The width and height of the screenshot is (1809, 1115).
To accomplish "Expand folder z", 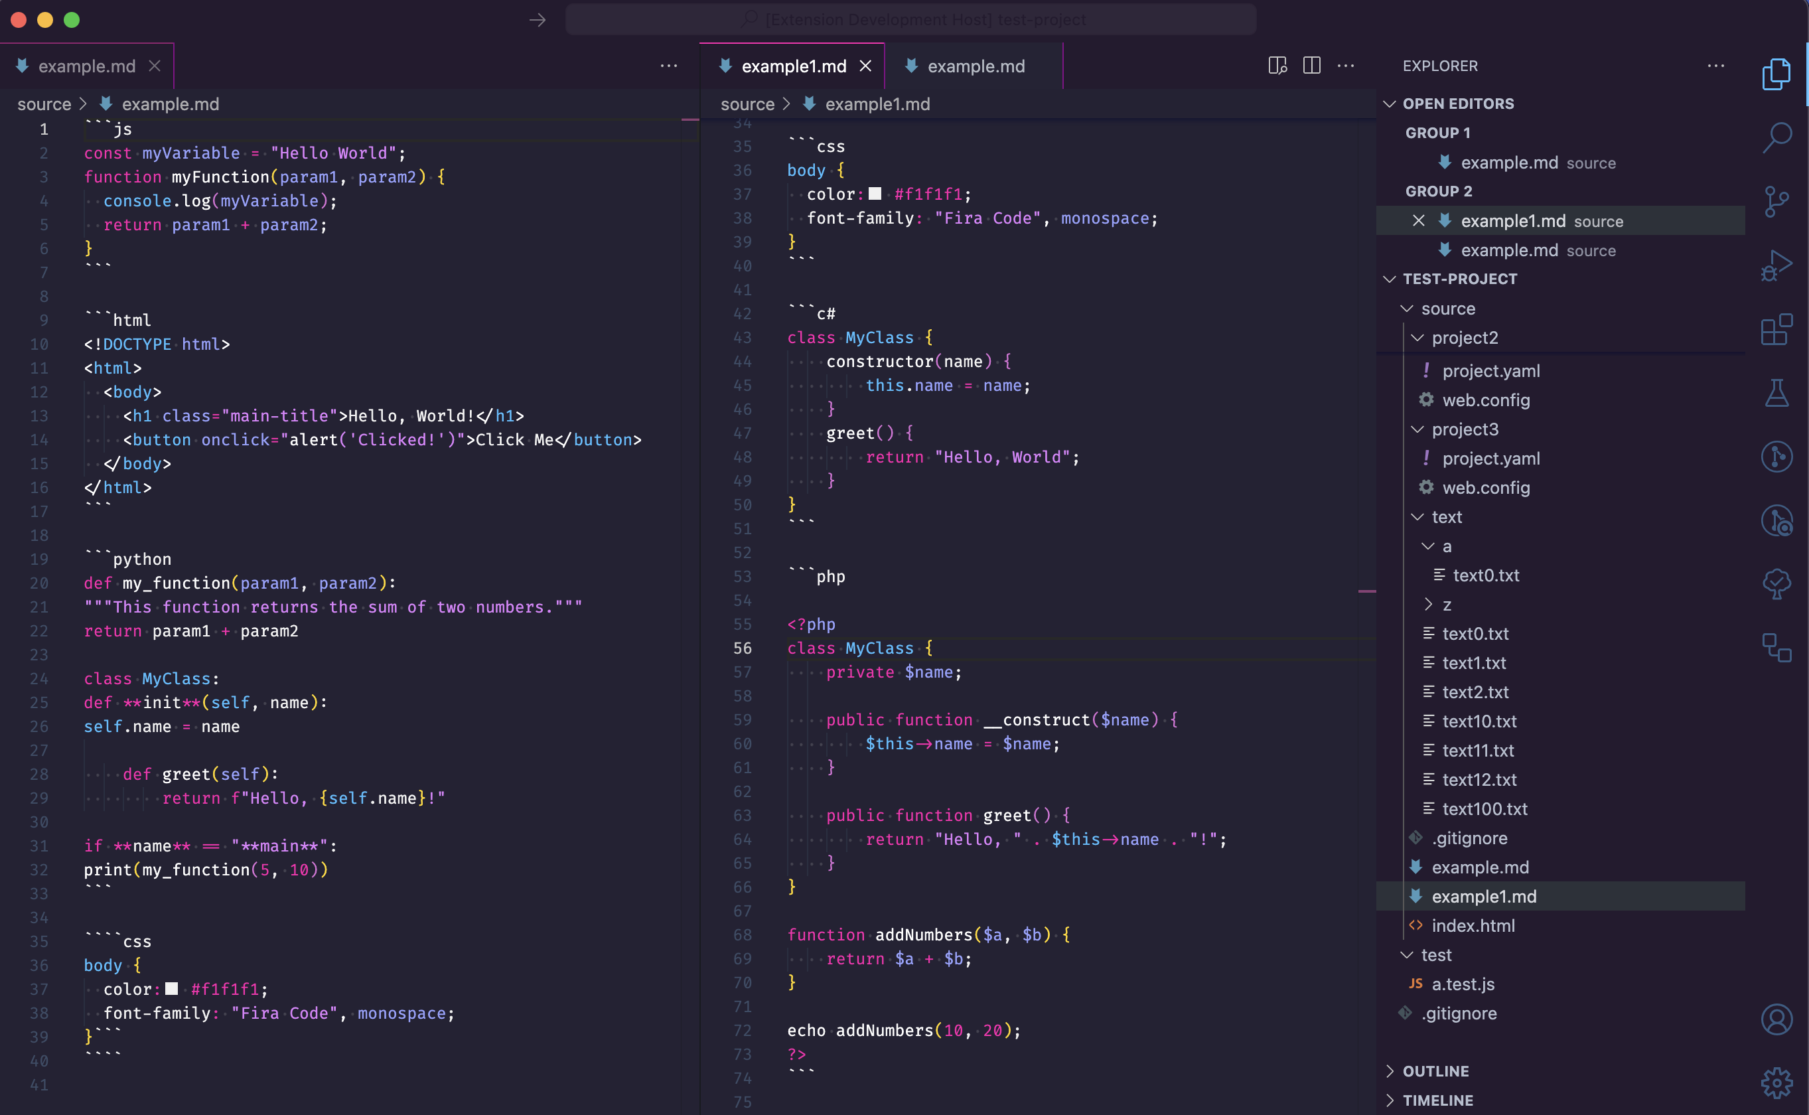I will pos(1428,605).
